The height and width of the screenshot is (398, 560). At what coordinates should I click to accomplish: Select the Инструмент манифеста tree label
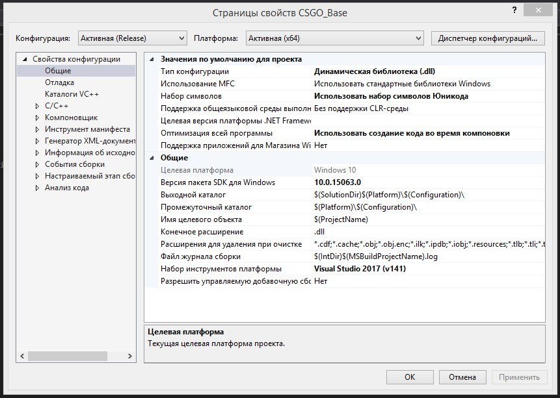(x=87, y=129)
